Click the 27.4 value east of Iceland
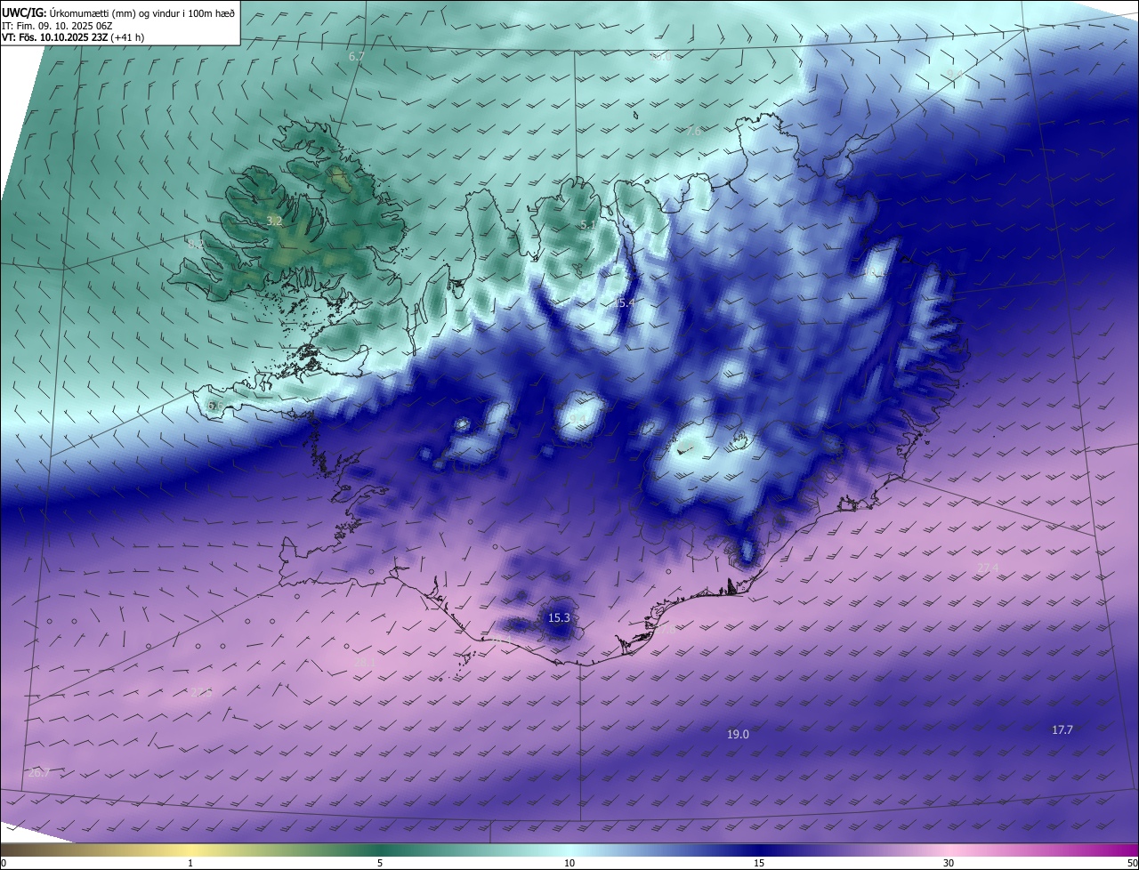Screen dimensions: 1139x870 pos(988,568)
